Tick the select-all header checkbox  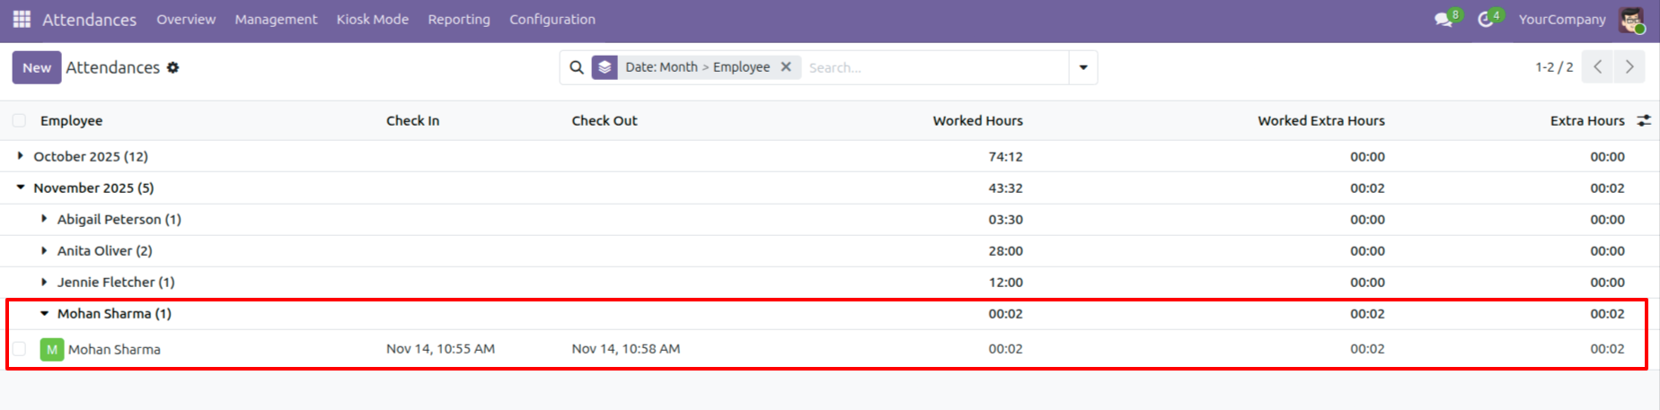pos(19,120)
